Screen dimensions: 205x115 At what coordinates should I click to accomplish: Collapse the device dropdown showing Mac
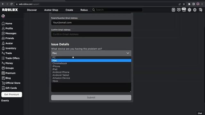pyautogui.click(x=91, y=53)
